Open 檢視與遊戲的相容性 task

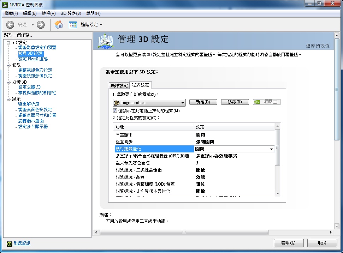point(37,93)
